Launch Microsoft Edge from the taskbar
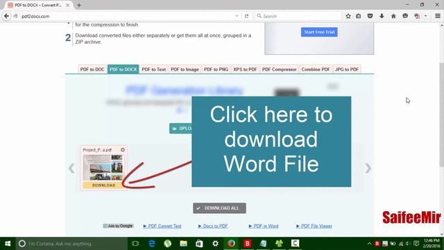This screenshot has width=444, height=250. point(152,244)
